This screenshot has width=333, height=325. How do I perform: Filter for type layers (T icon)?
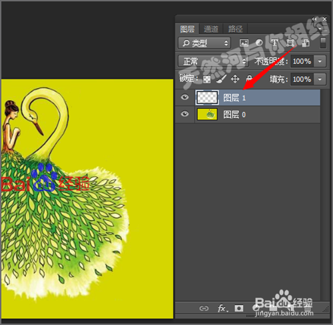pyautogui.click(x=274, y=43)
